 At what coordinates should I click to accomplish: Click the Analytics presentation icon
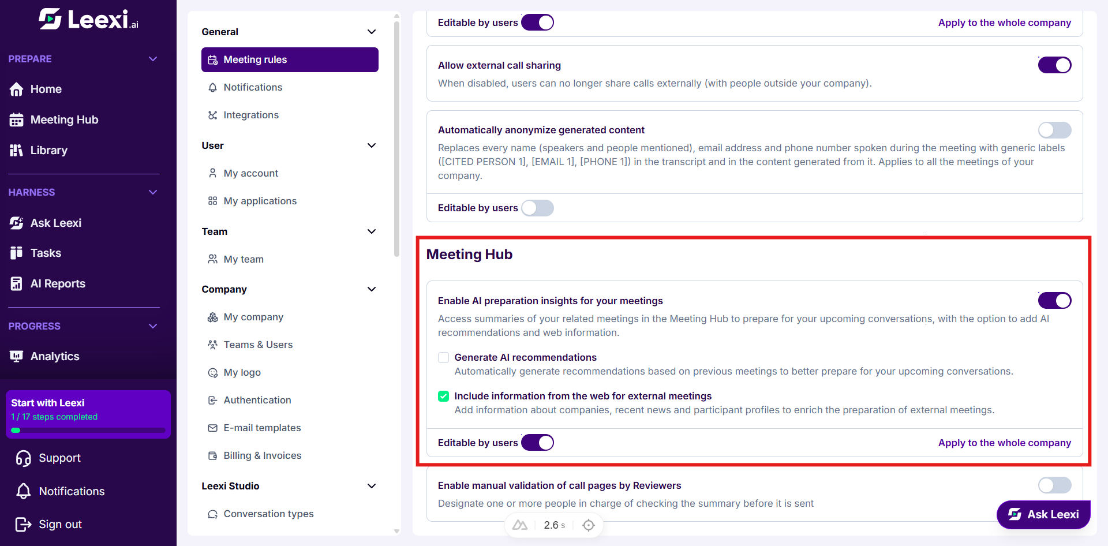(16, 356)
